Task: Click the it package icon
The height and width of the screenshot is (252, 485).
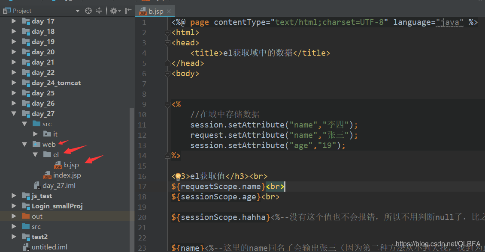Action: click(x=47, y=134)
